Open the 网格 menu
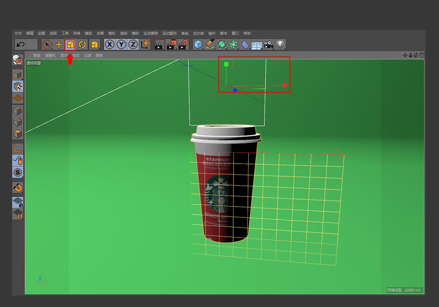Viewport: 439px width, 307px height. [77, 33]
